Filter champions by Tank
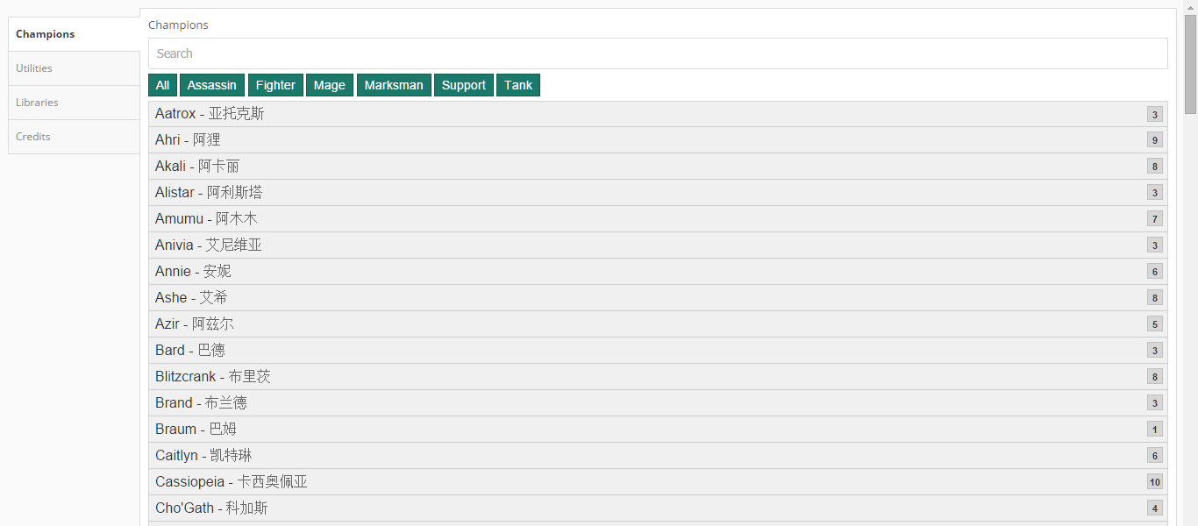 click(517, 85)
